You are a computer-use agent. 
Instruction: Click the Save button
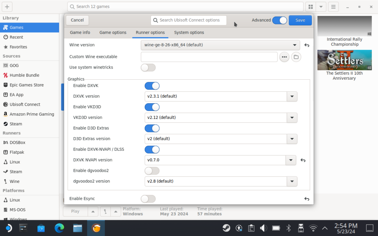coord(300,20)
